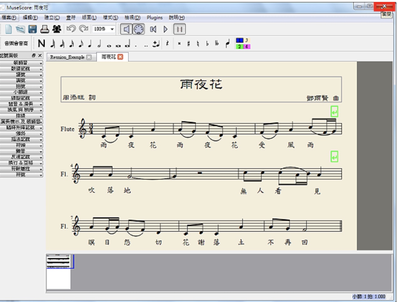The height and width of the screenshot is (302, 398).
Task: Expand the 括號 palette
Action: (21, 116)
